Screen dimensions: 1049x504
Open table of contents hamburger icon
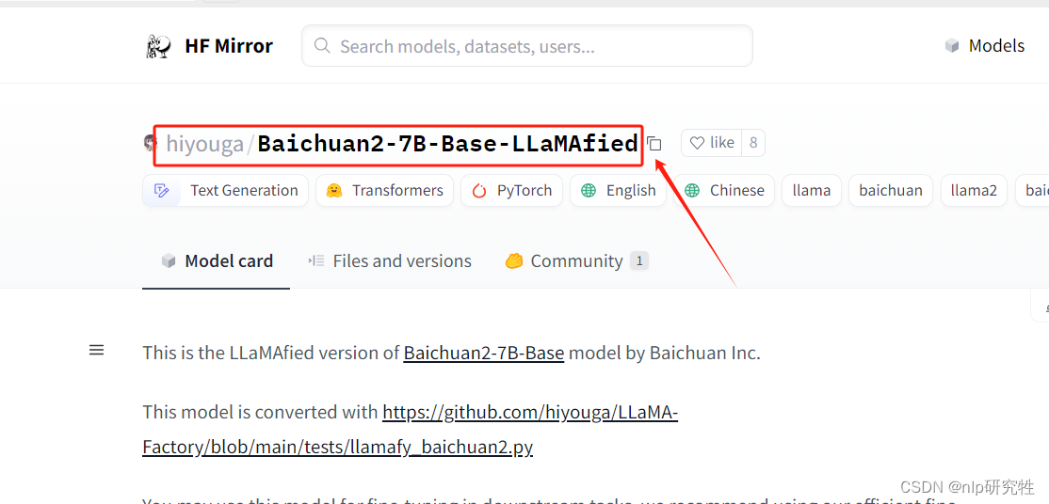click(x=96, y=350)
